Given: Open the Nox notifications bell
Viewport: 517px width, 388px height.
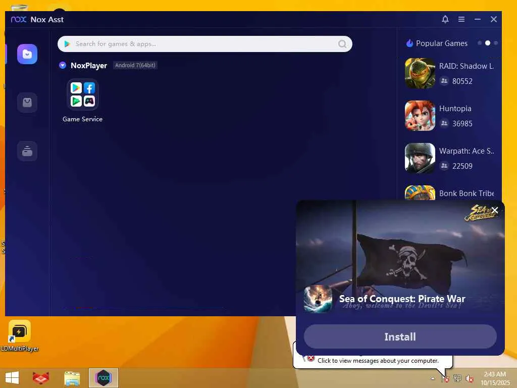Looking at the screenshot, I should pos(445,19).
